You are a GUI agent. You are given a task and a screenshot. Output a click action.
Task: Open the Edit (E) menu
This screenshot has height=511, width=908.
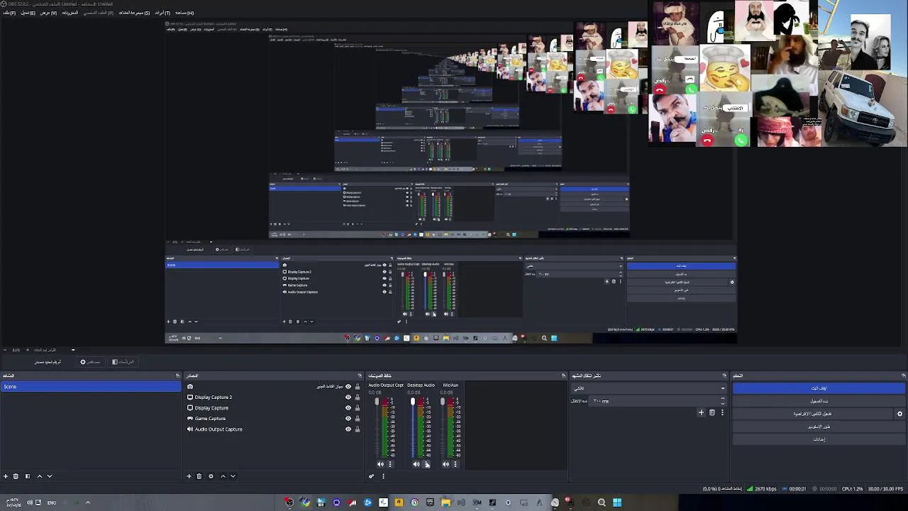pyautogui.click(x=28, y=13)
